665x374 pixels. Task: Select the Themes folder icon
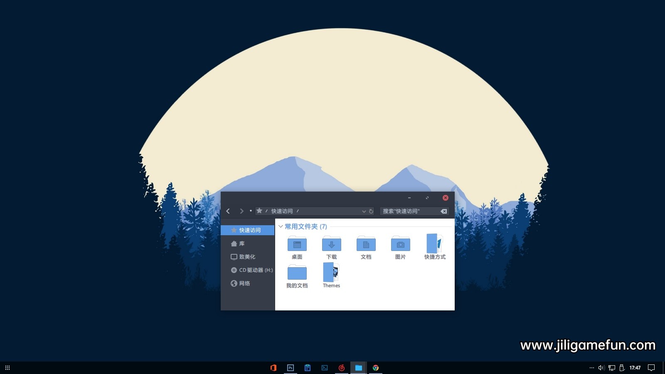point(331,272)
